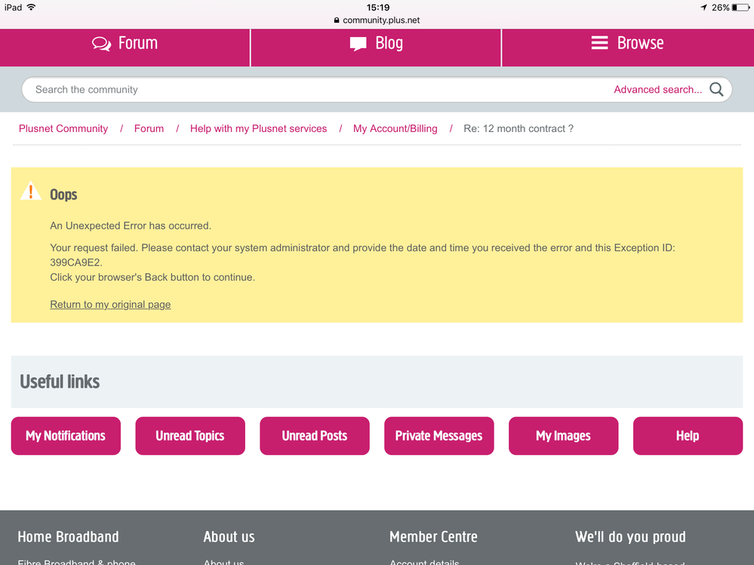
Task: Open Private Messages
Action: (x=439, y=436)
